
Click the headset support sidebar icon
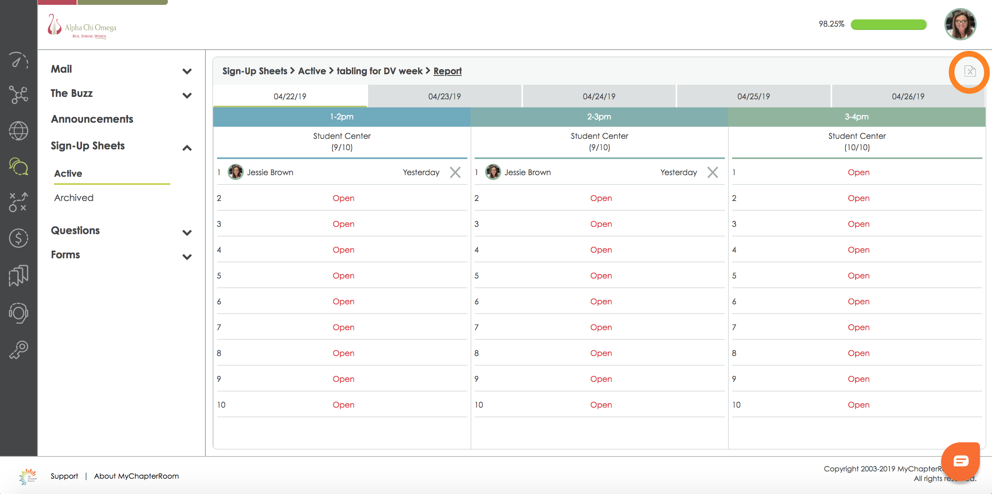(x=19, y=313)
